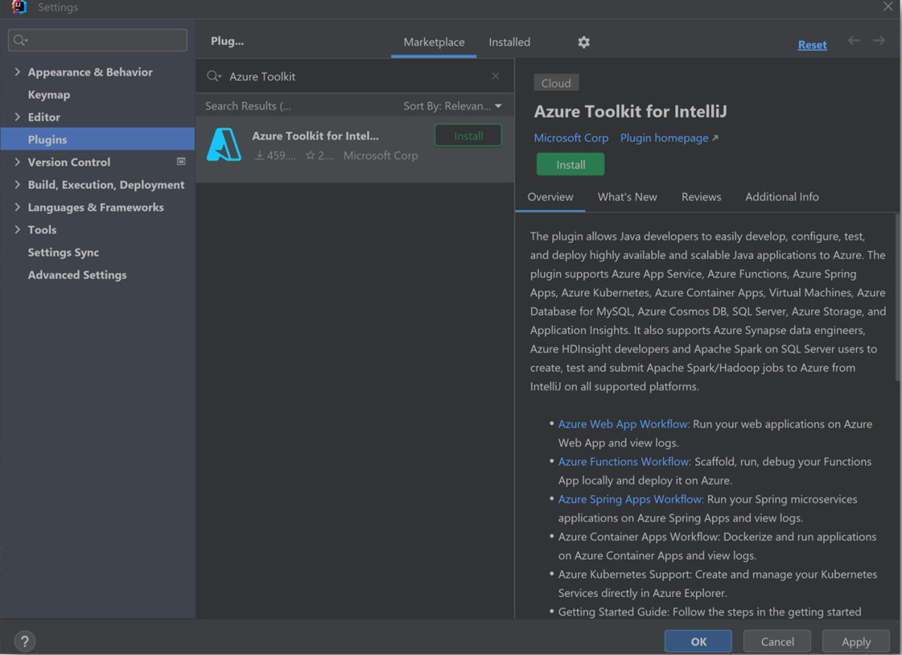Image resolution: width=902 pixels, height=655 pixels.
Task: Open the What's New tab
Action: 627,197
